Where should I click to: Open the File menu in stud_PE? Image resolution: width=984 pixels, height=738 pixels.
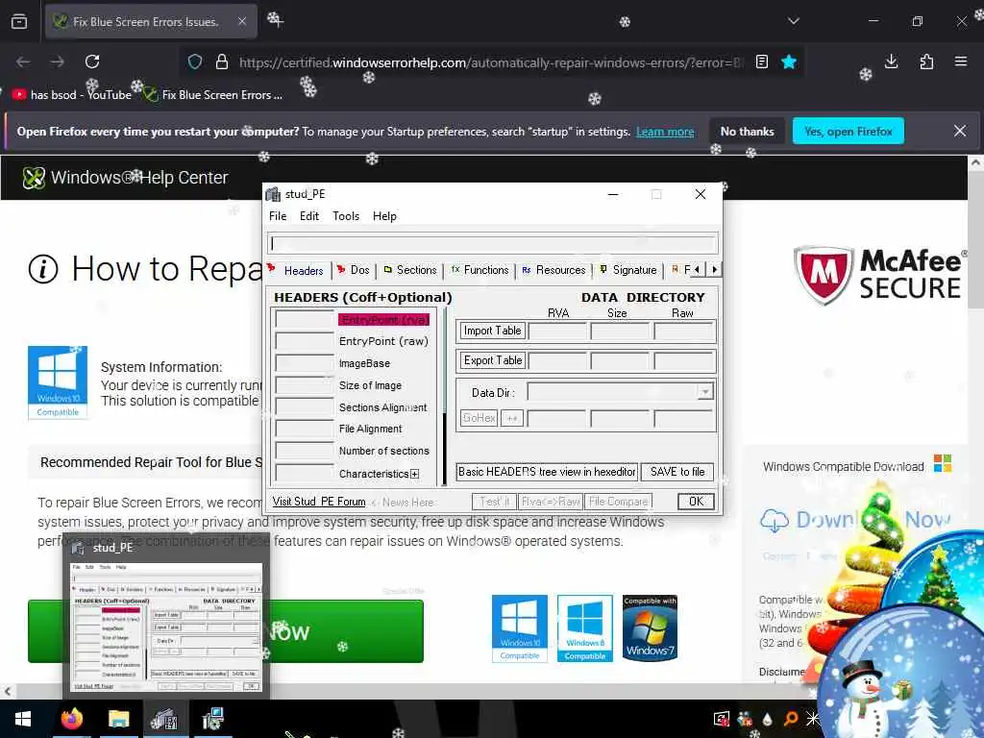point(278,216)
